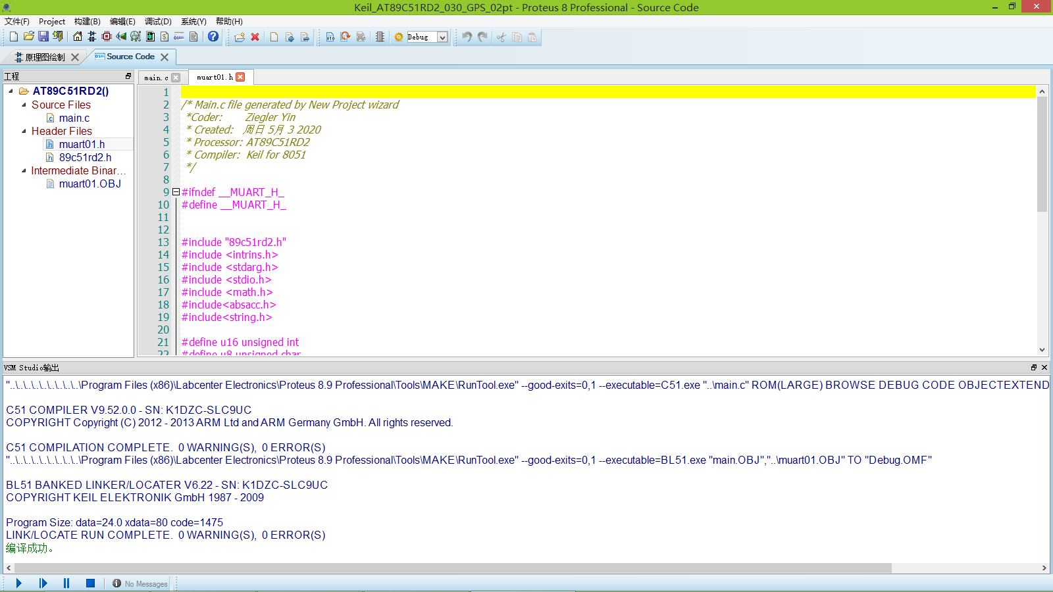Open the 3D Visualizer icon
Viewport: 1053px width, 592px height.
click(x=121, y=37)
